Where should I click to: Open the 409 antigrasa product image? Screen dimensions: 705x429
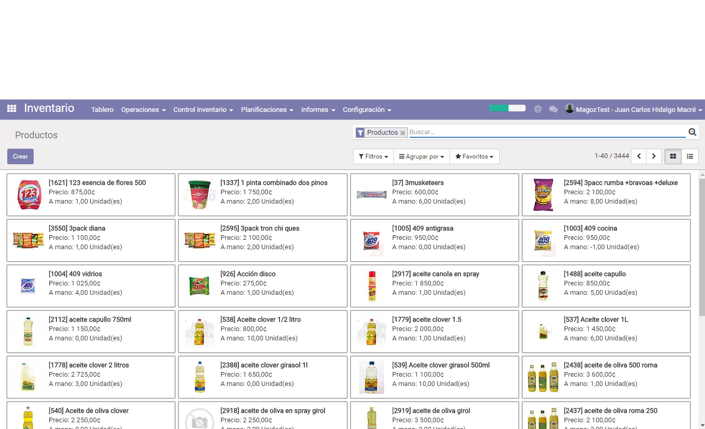[x=372, y=240]
